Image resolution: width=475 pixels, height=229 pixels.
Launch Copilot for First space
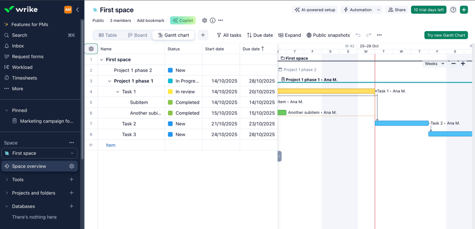[182, 20]
